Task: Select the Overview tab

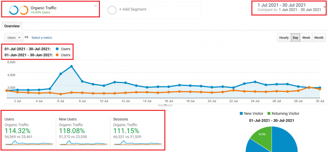Action: pos(12,26)
